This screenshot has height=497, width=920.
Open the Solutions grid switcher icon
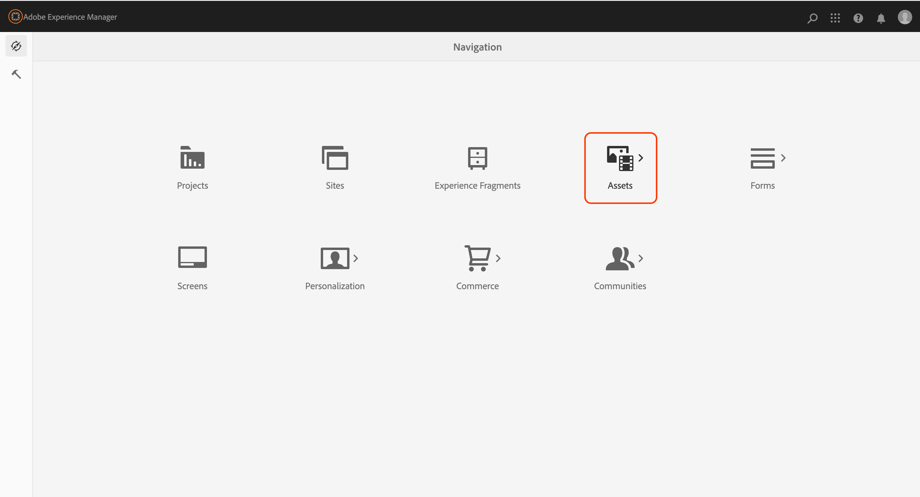pyautogui.click(x=835, y=18)
